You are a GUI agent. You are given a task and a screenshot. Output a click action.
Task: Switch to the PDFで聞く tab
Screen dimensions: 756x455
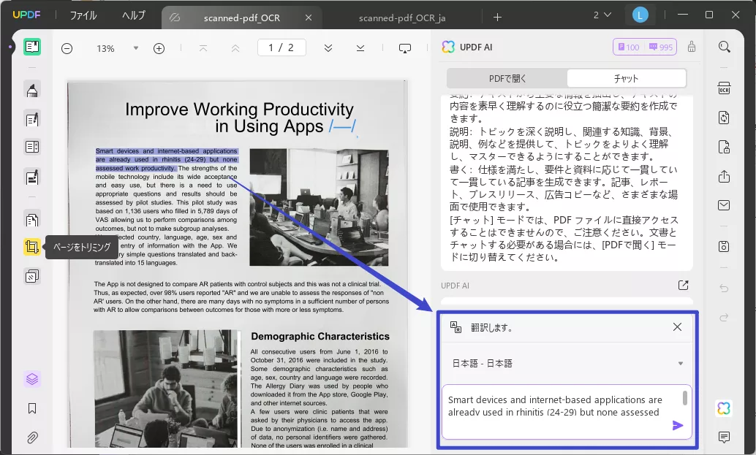click(507, 78)
